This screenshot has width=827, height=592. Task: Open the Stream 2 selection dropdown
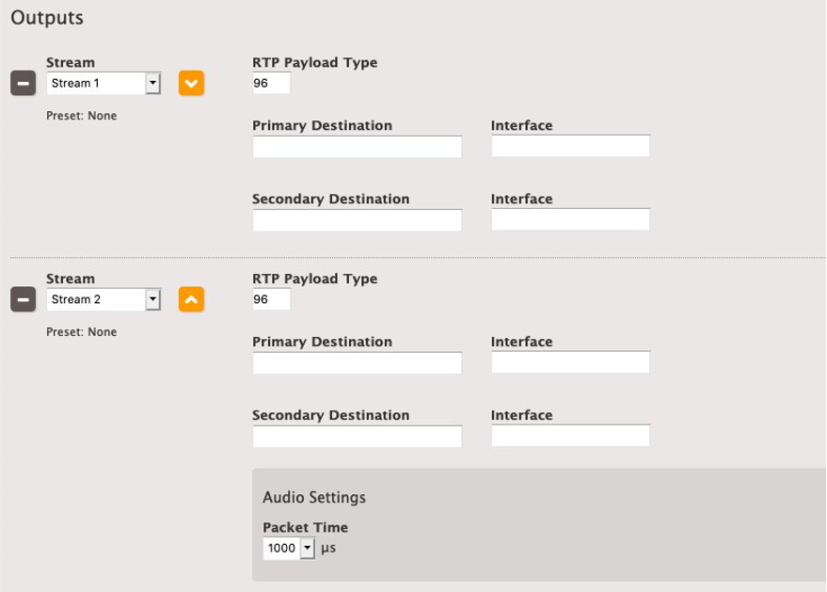pos(103,300)
